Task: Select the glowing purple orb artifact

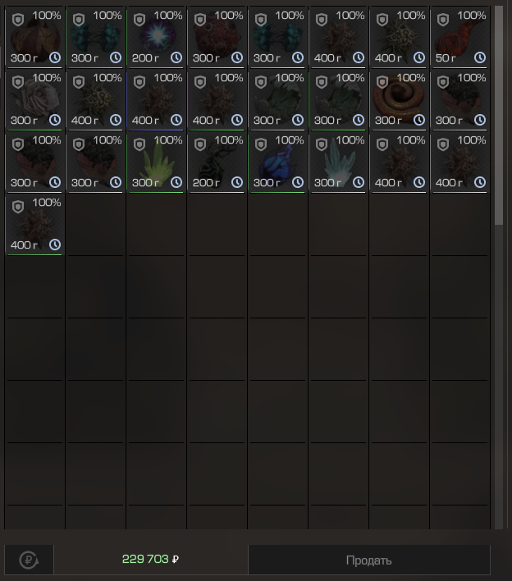Action: pos(157,38)
